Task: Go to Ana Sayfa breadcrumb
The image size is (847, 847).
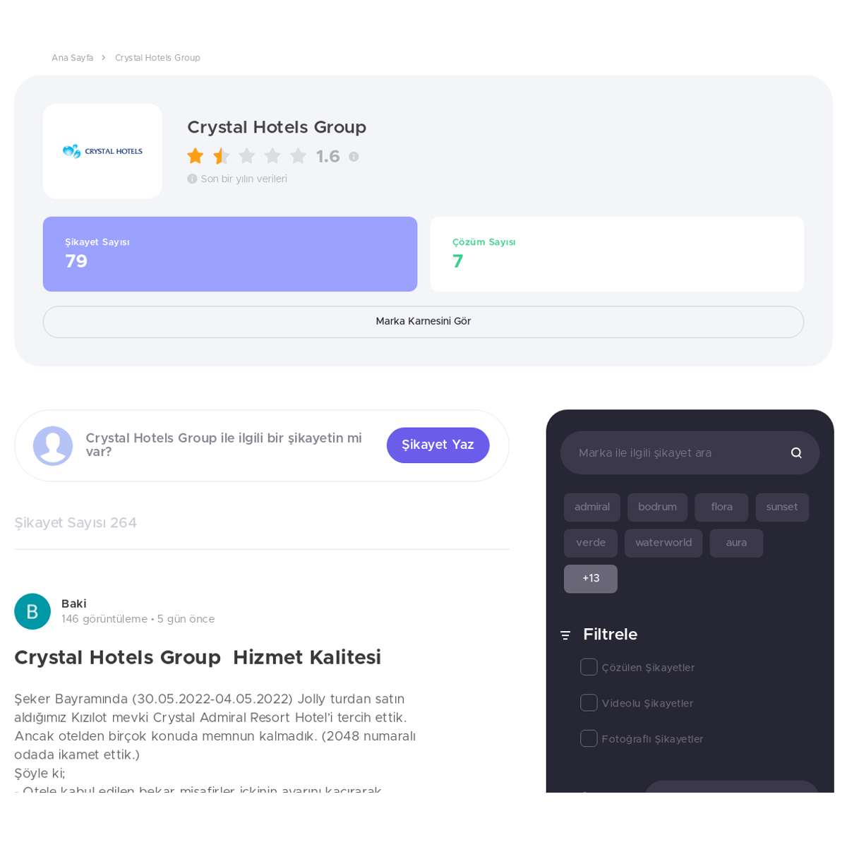Action: (x=72, y=58)
